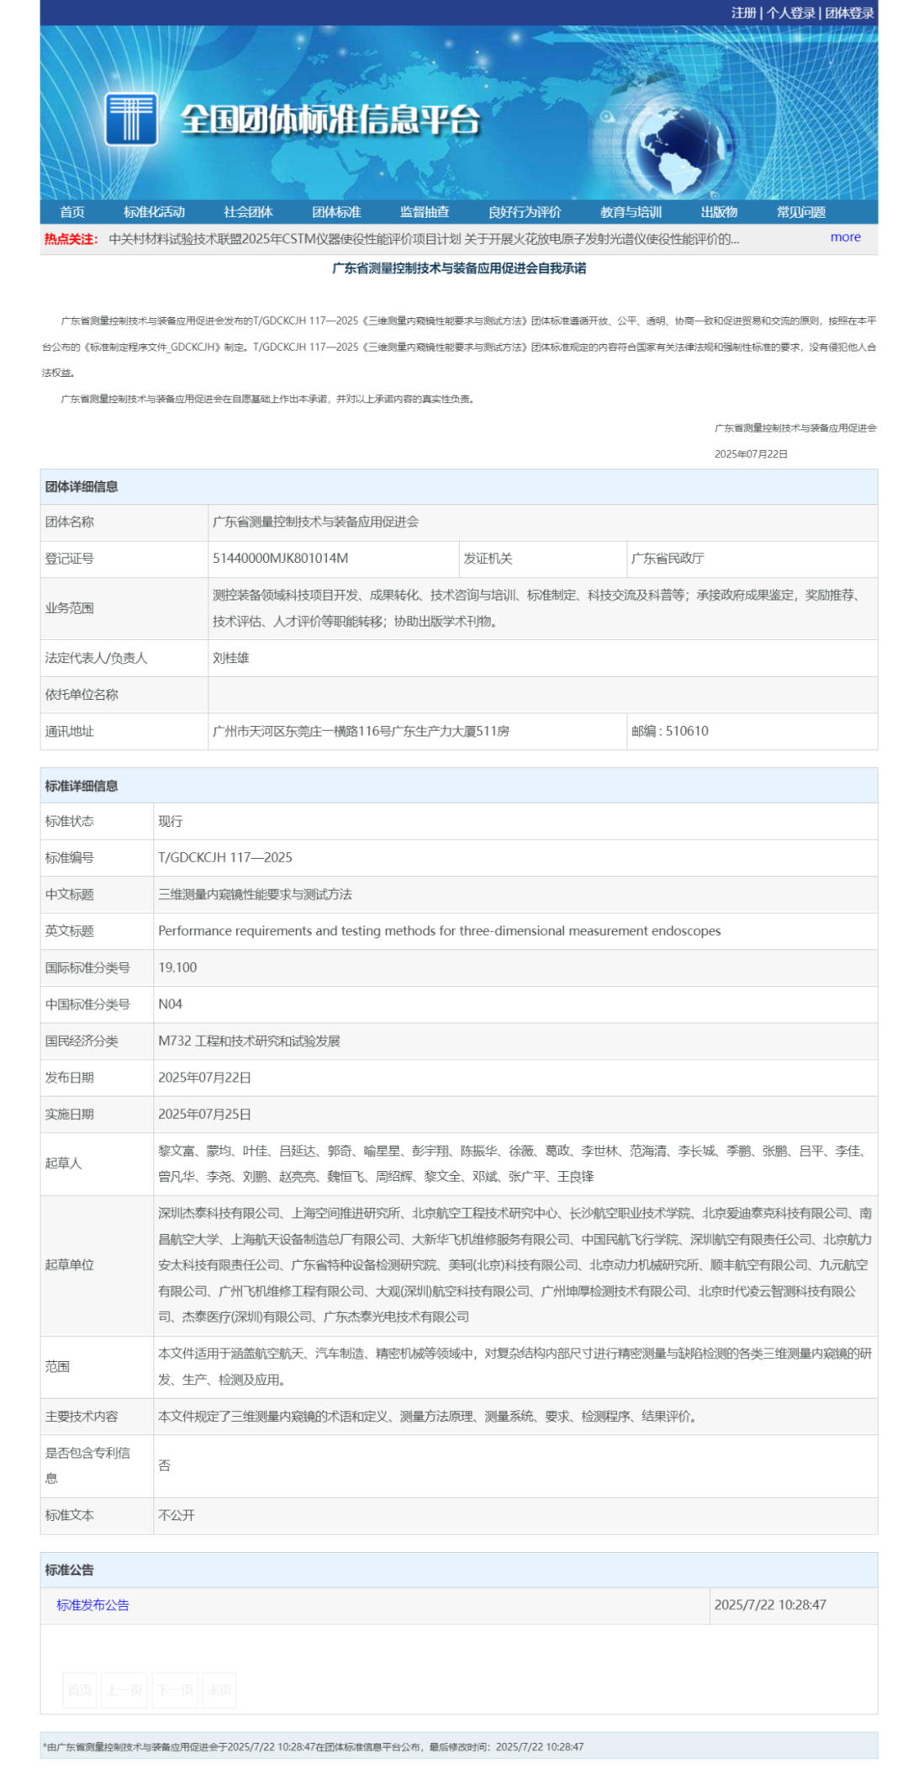Select 教育与培训 in the navigation bar

click(x=631, y=212)
